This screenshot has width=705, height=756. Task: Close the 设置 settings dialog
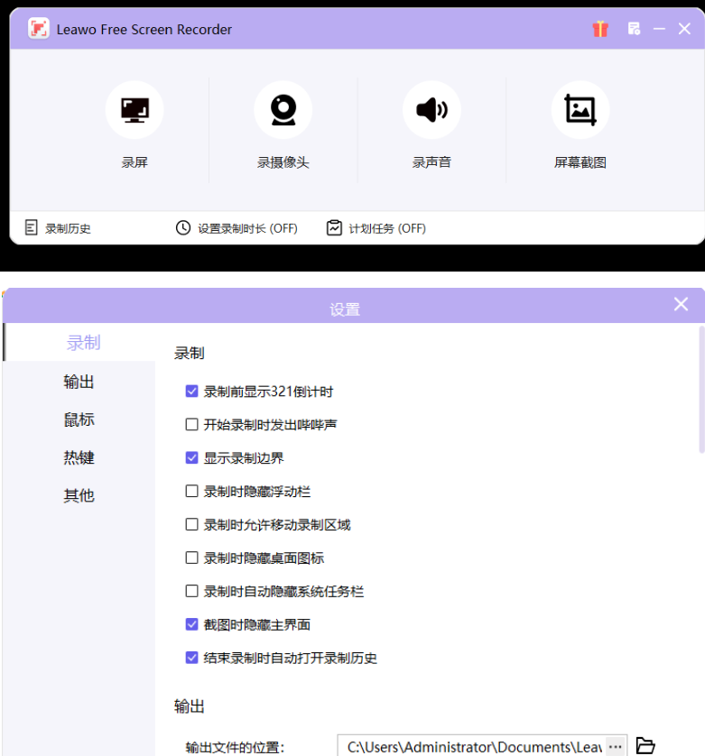[x=681, y=304]
